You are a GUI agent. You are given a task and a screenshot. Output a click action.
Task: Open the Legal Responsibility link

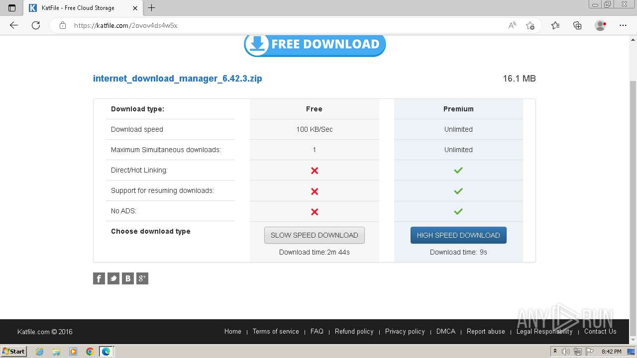pos(544,331)
